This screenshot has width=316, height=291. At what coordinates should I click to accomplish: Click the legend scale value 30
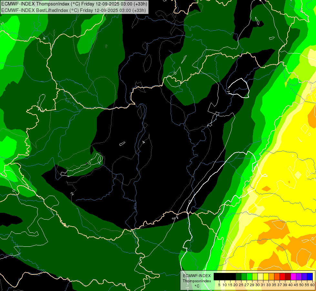coord(258,285)
